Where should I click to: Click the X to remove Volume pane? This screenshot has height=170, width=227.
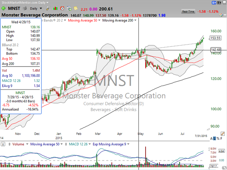pyautogui.click(x=3, y=144)
